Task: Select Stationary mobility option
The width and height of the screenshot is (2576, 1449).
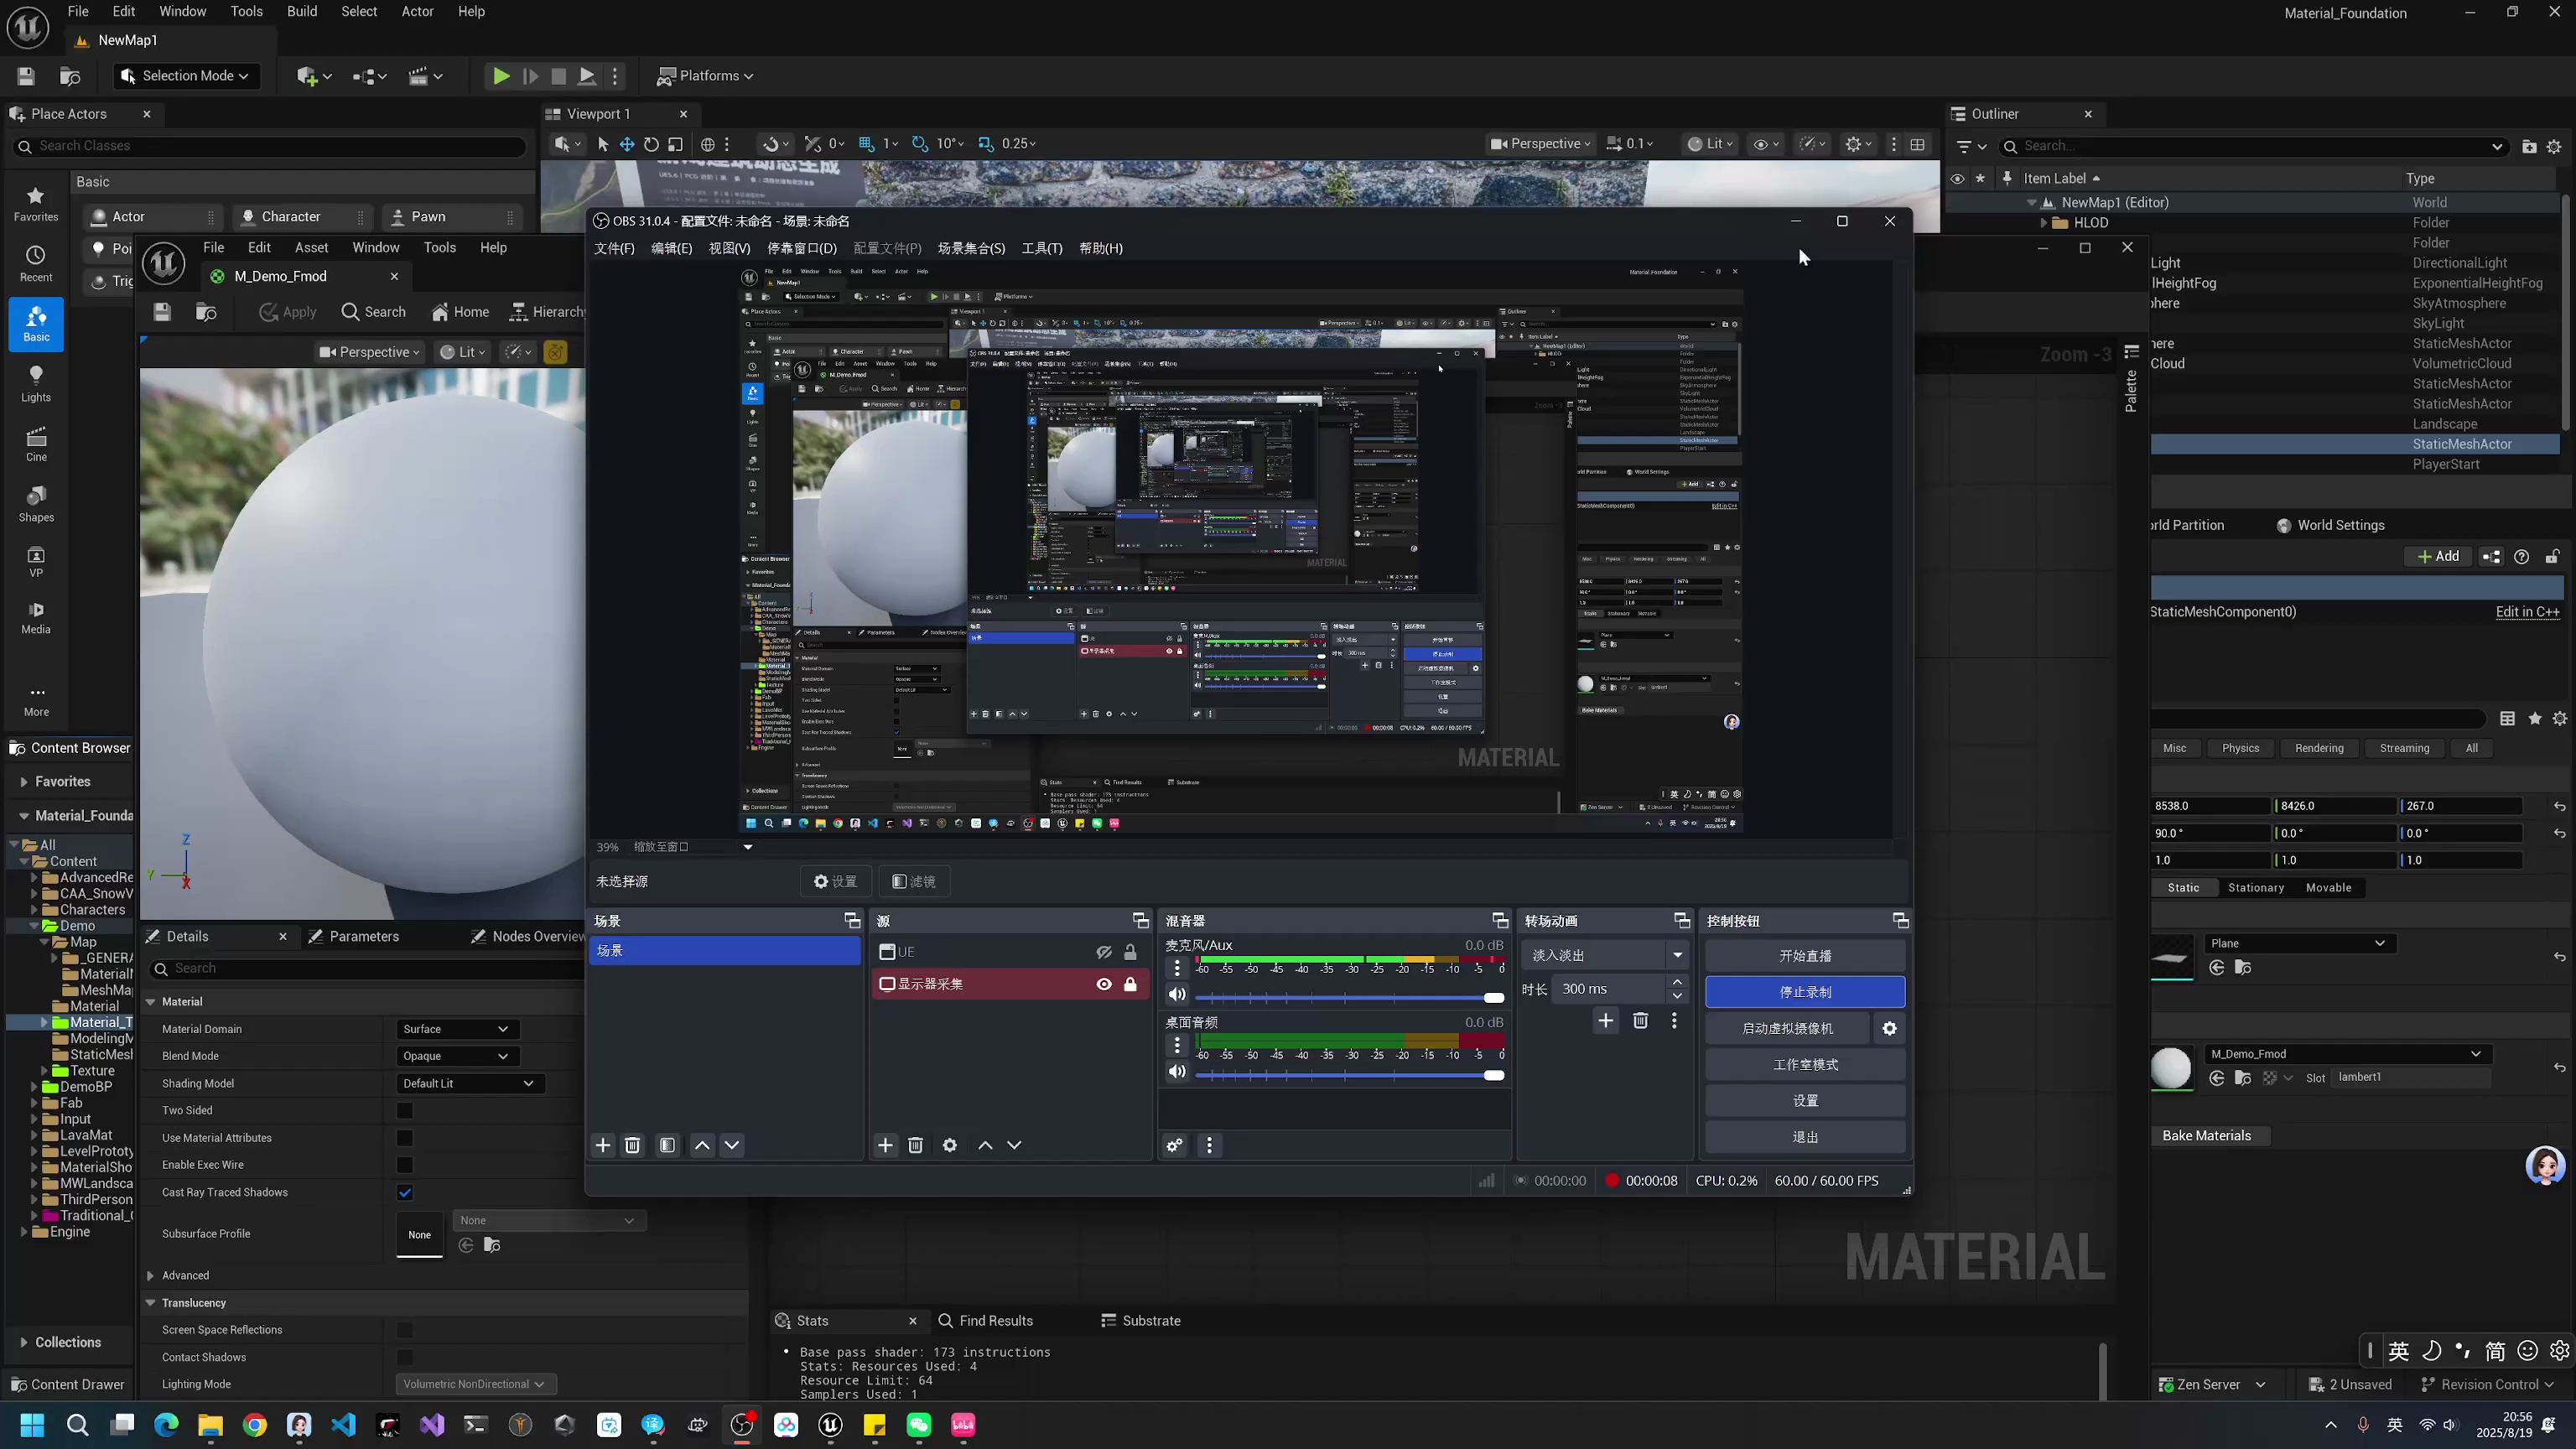Action: (x=2256, y=888)
